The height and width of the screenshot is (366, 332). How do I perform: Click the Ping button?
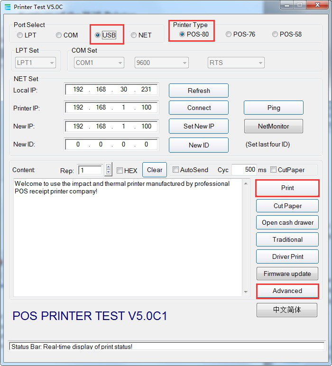[274, 108]
